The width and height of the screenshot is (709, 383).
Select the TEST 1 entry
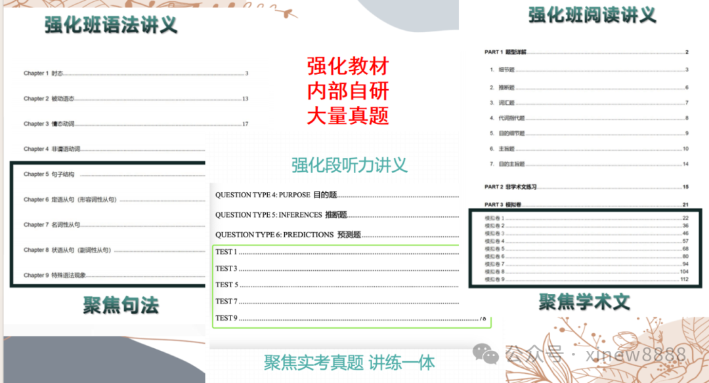click(x=226, y=252)
